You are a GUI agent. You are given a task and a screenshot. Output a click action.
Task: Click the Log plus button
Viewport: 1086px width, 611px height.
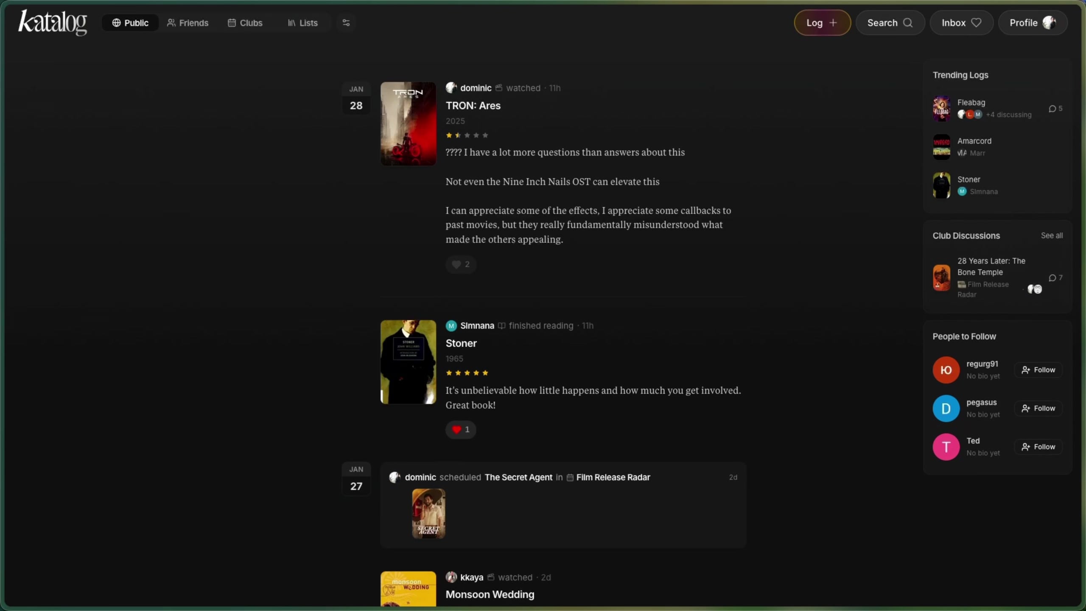click(x=822, y=22)
